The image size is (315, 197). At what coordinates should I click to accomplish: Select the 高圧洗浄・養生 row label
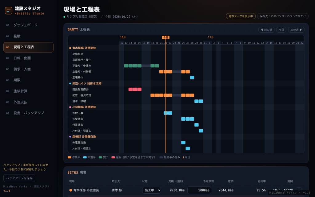coord(82,60)
